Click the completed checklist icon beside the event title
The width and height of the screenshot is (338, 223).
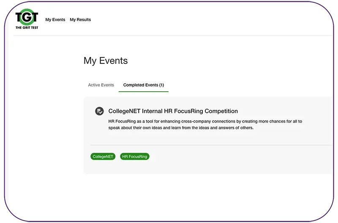coord(99,111)
